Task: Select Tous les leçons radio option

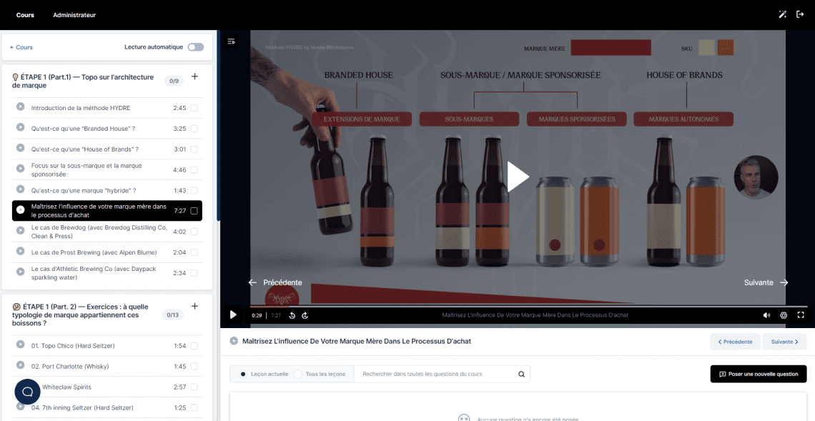Action: click(x=298, y=374)
